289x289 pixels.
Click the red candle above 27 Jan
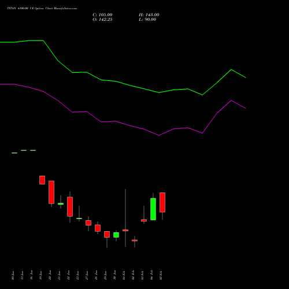click(88, 223)
